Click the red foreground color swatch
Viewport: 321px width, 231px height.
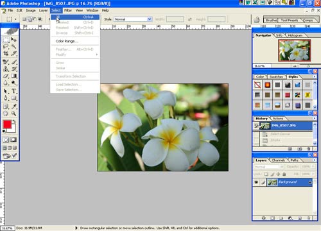(x=7, y=124)
